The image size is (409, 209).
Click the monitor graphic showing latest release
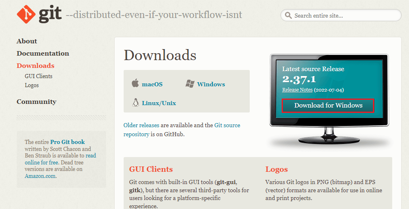point(329,99)
